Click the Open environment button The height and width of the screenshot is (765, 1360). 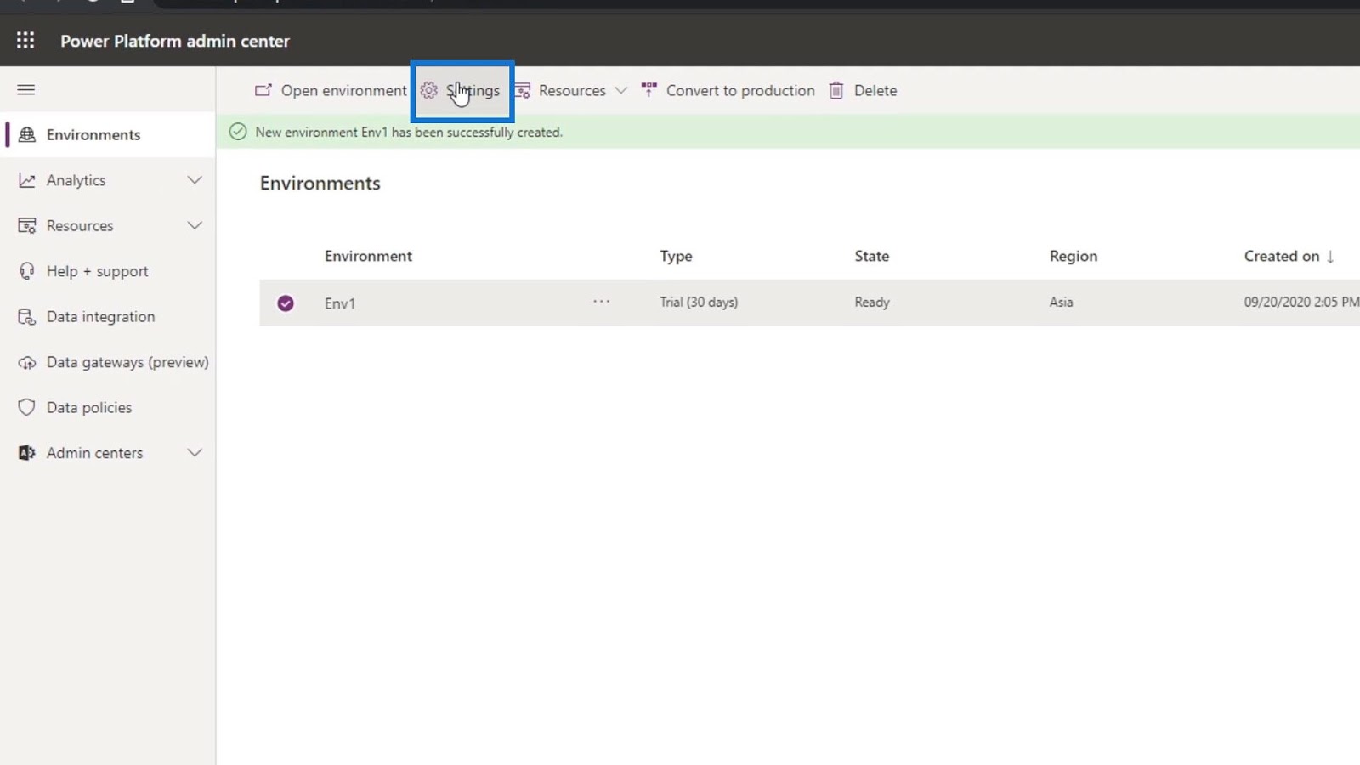[331, 90]
